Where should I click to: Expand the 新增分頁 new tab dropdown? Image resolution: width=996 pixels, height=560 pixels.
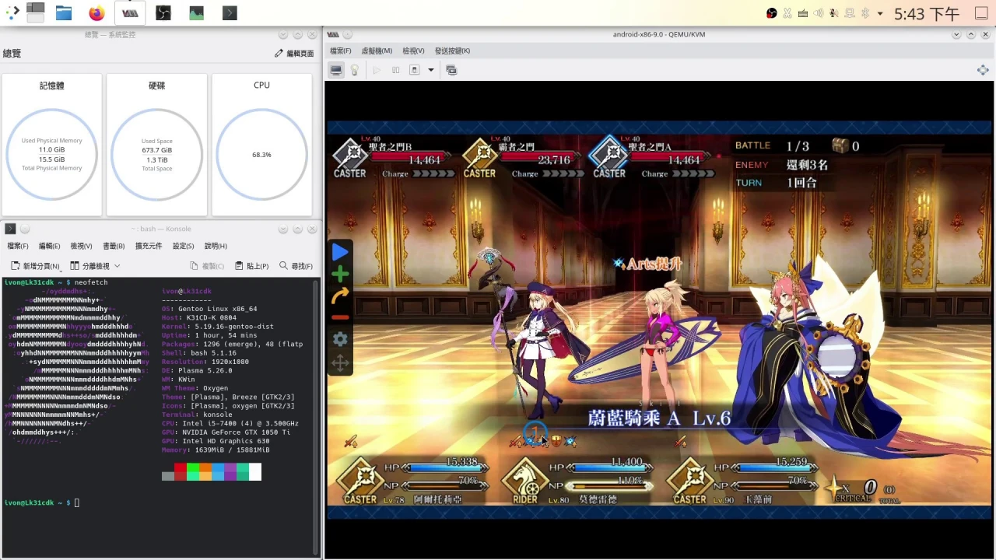coord(59,270)
